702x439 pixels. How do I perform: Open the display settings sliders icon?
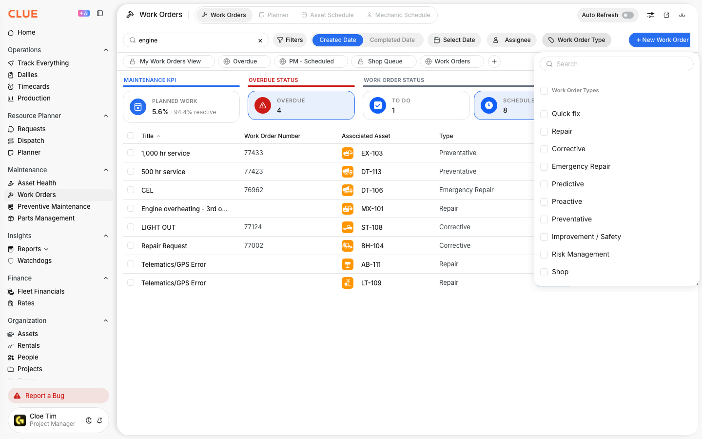(x=651, y=15)
